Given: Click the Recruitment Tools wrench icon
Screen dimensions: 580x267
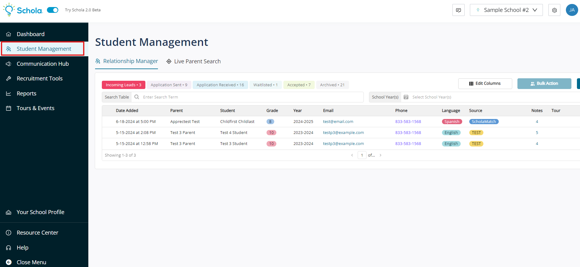Looking at the screenshot, I should (9, 79).
